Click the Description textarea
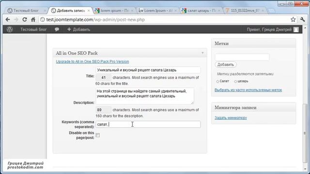 pyautogui.click(x=145, y=96)
